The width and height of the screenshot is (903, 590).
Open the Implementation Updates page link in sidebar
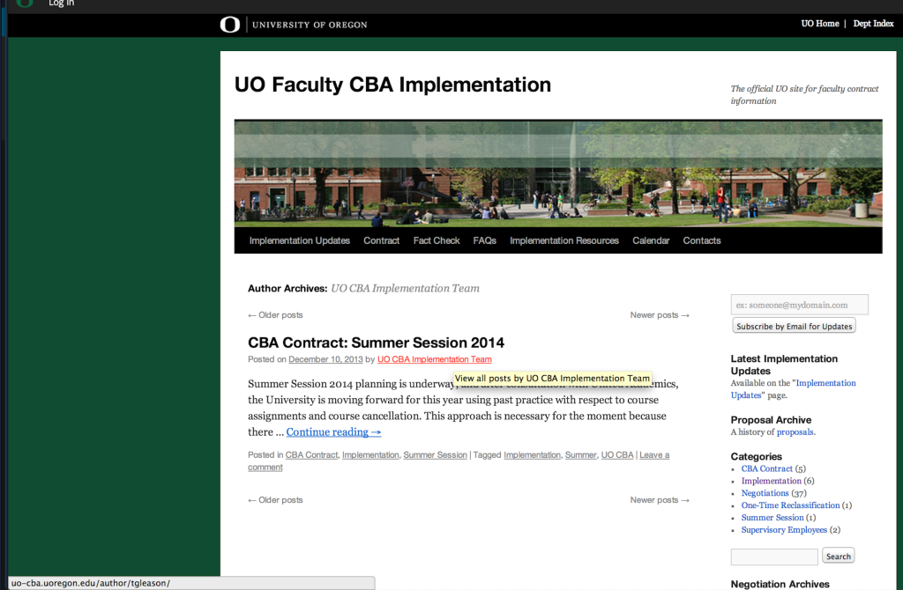[825, 383]
